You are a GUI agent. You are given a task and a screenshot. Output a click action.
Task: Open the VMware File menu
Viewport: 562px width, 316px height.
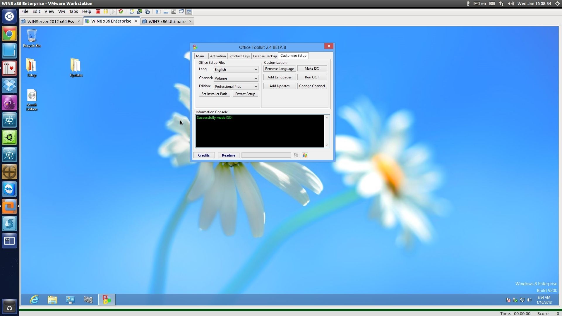pyautogui.click(x=25, y=11)
